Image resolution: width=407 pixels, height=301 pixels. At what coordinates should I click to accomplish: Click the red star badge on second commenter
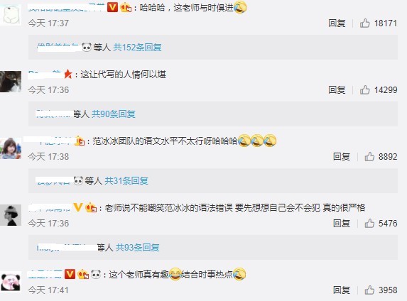67,75
